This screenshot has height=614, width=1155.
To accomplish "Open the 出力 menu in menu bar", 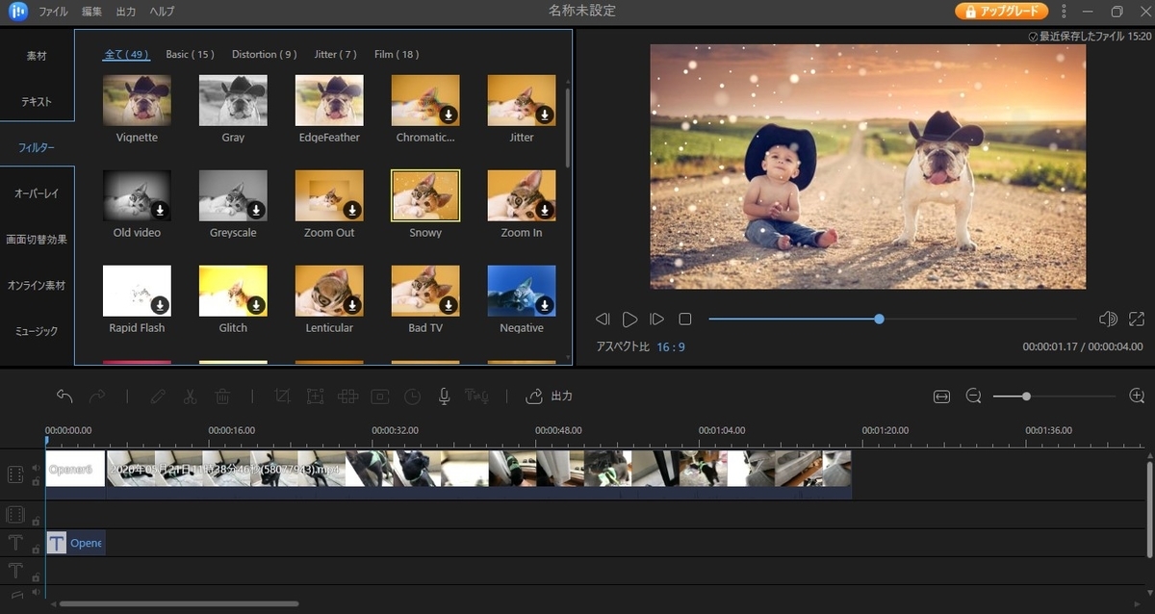I will [125, 12].
